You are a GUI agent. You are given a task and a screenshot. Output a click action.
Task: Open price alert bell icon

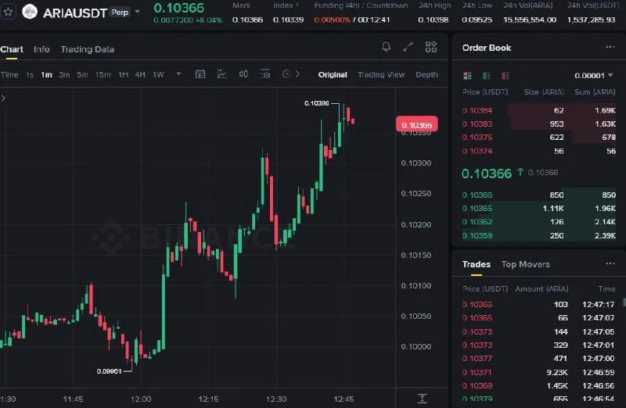386,47
